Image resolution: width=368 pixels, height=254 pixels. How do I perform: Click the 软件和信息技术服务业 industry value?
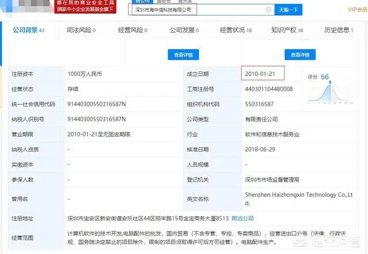pyautogui.click(x=272, y=134)
